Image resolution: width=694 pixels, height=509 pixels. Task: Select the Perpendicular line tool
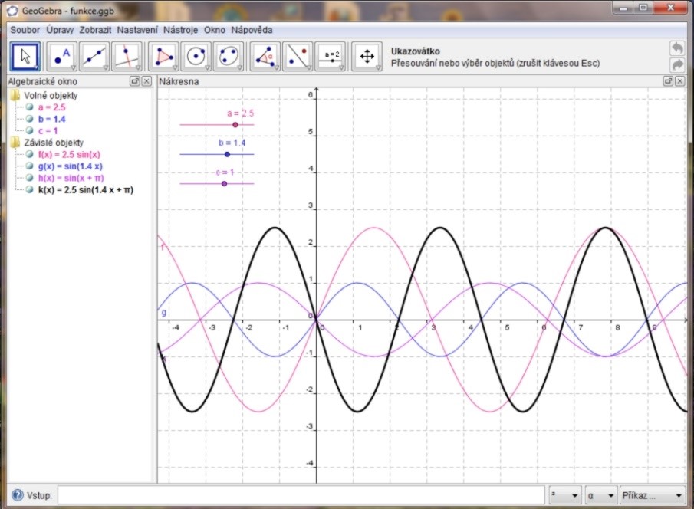127,57
